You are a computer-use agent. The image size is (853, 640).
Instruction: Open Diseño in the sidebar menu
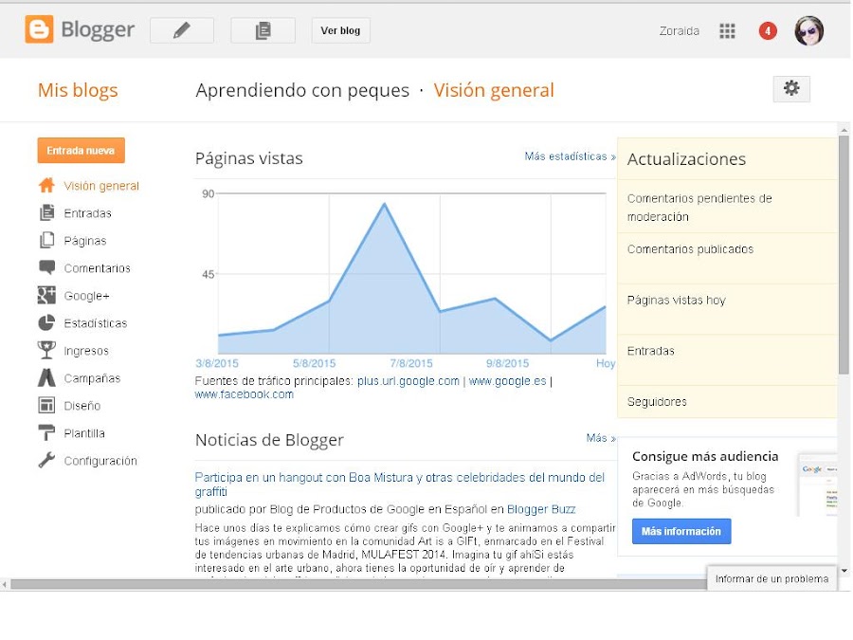coord(82,406)
